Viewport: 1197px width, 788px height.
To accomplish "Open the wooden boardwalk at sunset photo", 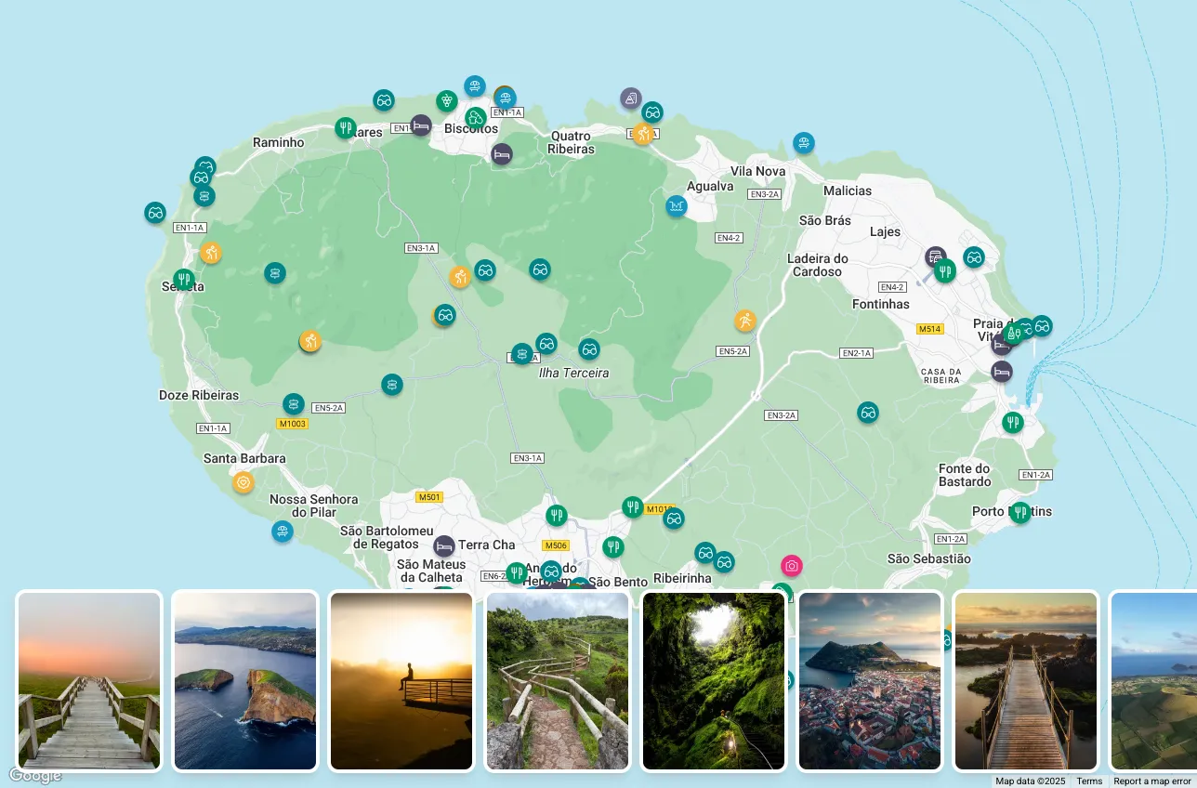I will [x=1026, y=681].
